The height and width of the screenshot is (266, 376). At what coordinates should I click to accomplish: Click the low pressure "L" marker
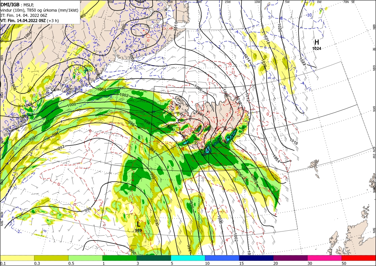point(139,224)
